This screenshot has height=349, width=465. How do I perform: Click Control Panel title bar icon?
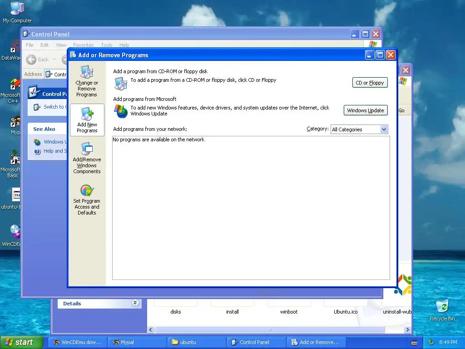pos(26,34)
